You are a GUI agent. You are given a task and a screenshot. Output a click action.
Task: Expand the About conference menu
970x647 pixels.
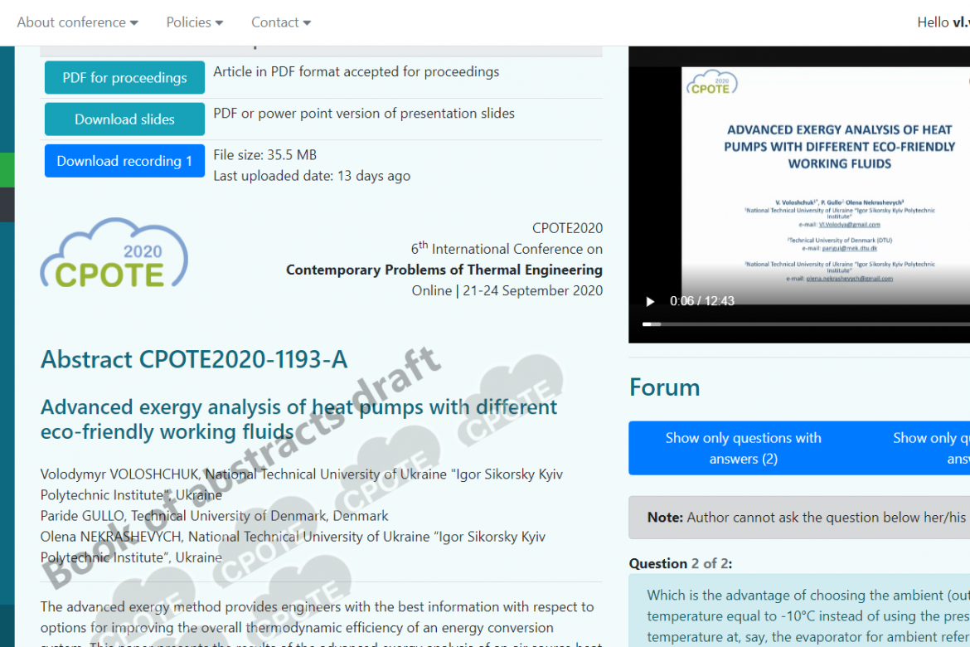coord(78,22)
